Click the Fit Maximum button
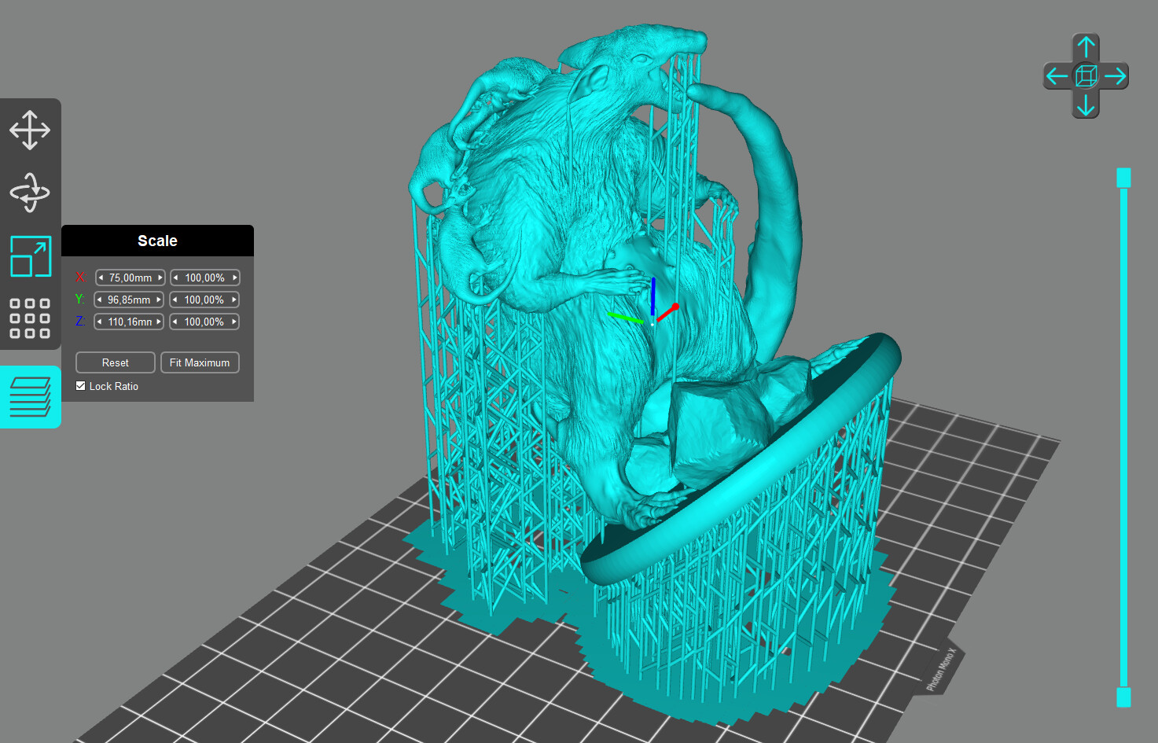The height and width of the screenshot is (743, 1158). click(x=200, y=362)
